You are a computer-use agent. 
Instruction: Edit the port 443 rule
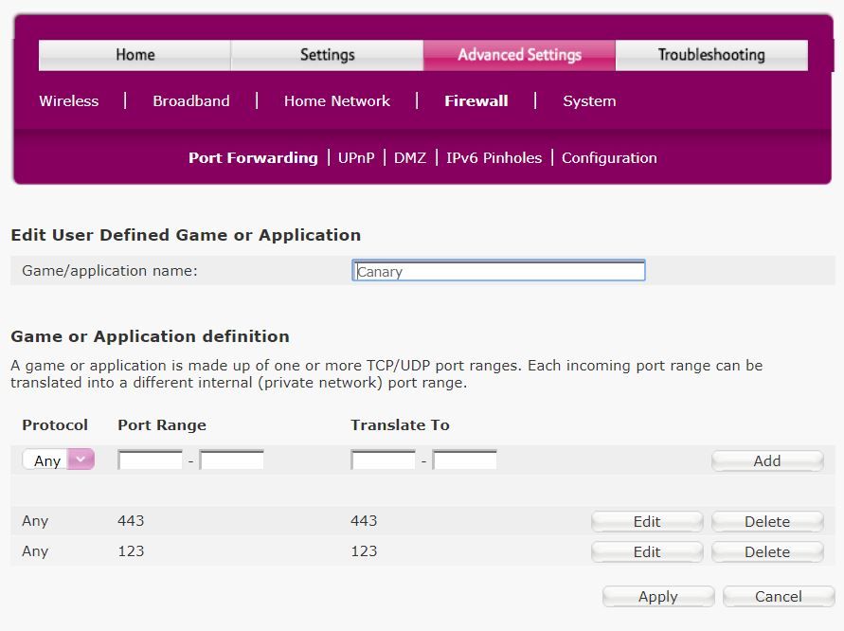click(x=647, y=522)
